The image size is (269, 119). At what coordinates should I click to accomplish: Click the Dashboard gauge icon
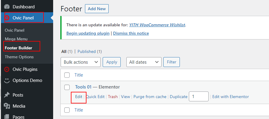[7, 7]
